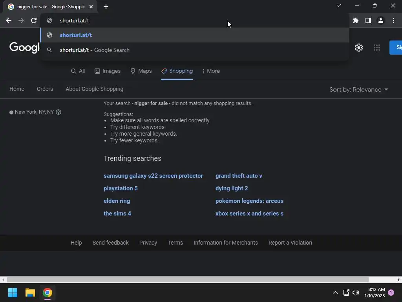Click the Google logo

click(25, 48)
